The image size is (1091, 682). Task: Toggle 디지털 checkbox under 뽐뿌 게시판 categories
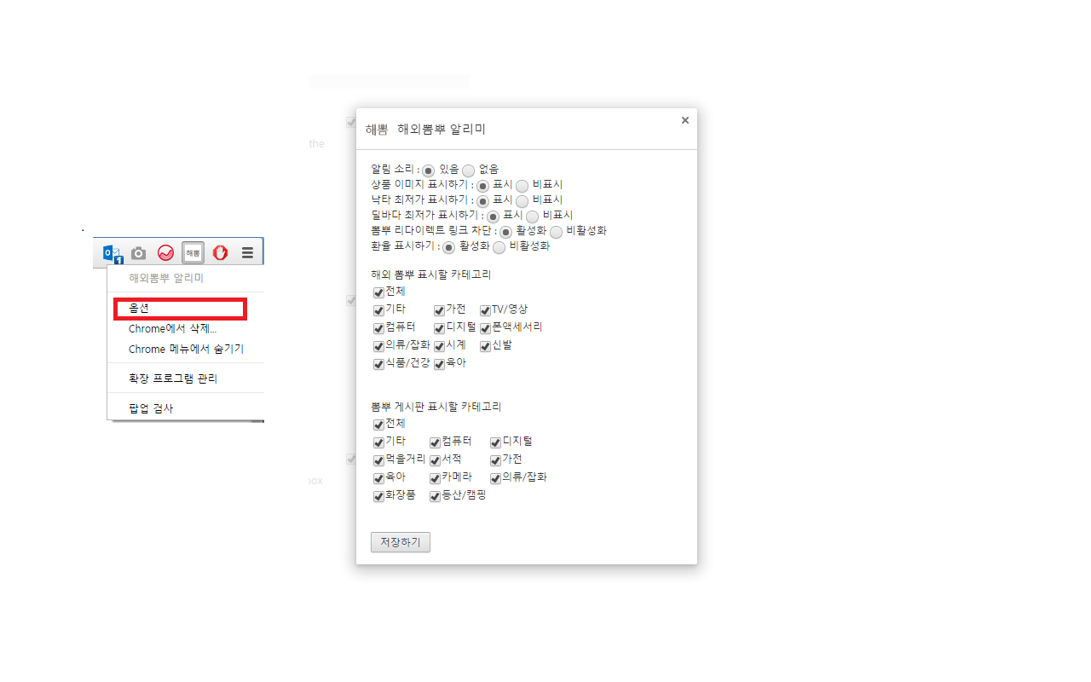pos(495,442)
